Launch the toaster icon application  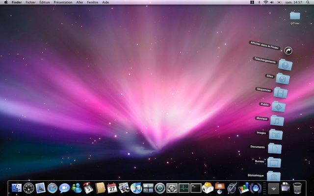tap(208, 188)
